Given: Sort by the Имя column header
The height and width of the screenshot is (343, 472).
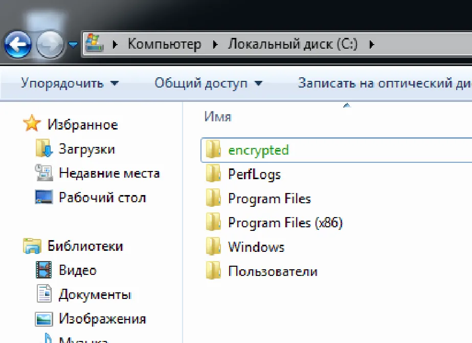Looking at the screenshot, I should coord(218,117).
